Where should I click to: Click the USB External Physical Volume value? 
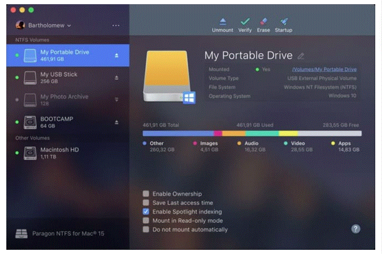322,78
